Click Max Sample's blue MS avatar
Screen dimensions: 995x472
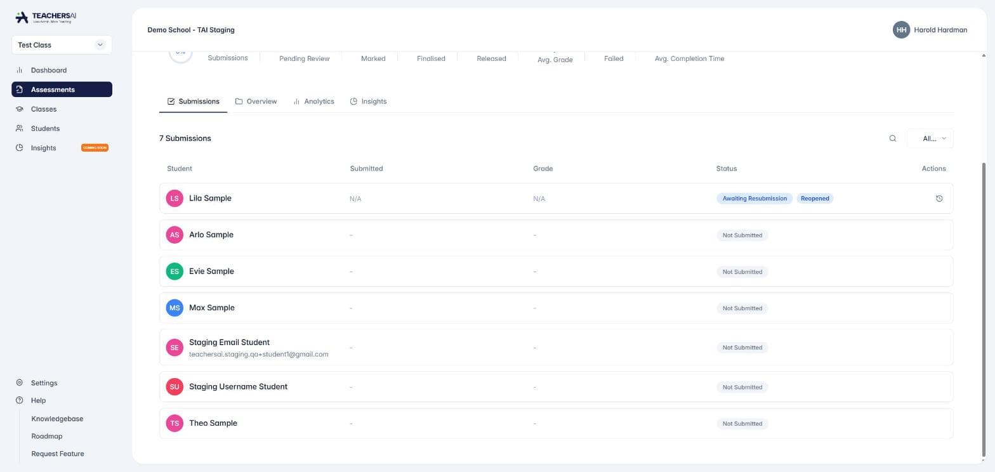click(175, 308)
